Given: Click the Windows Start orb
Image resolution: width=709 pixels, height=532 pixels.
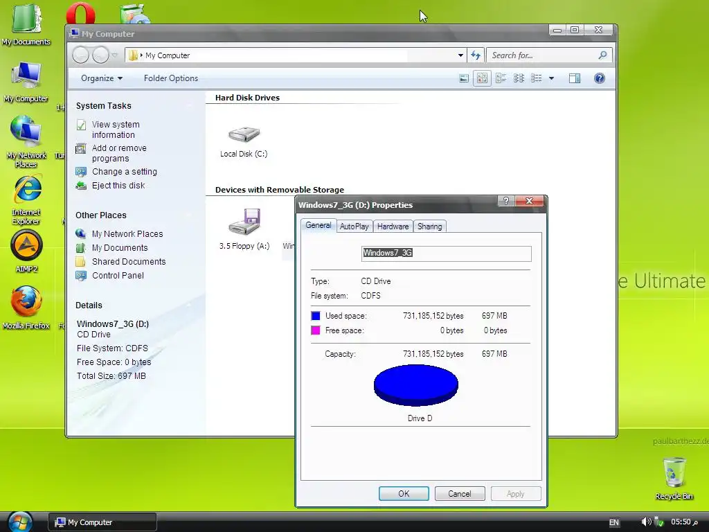Looking at the screenshot, I should point(20,522).
